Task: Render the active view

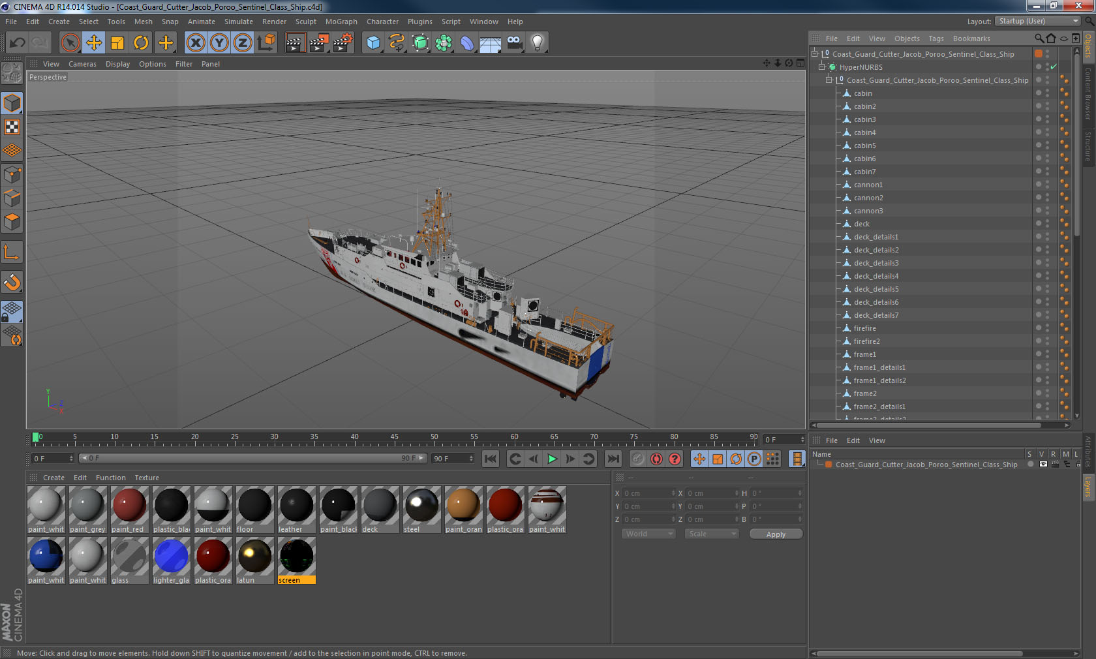Action: (x=294, y=43)
